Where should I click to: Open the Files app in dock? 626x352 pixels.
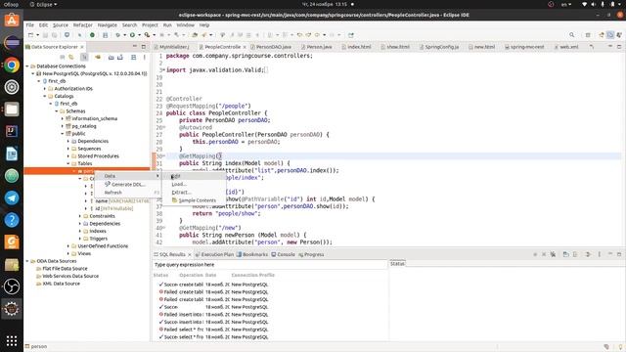click(x=12, y=109)
